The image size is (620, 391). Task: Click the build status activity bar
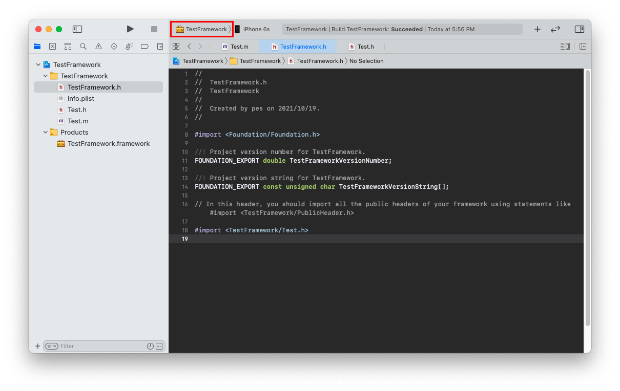point(402,29)
